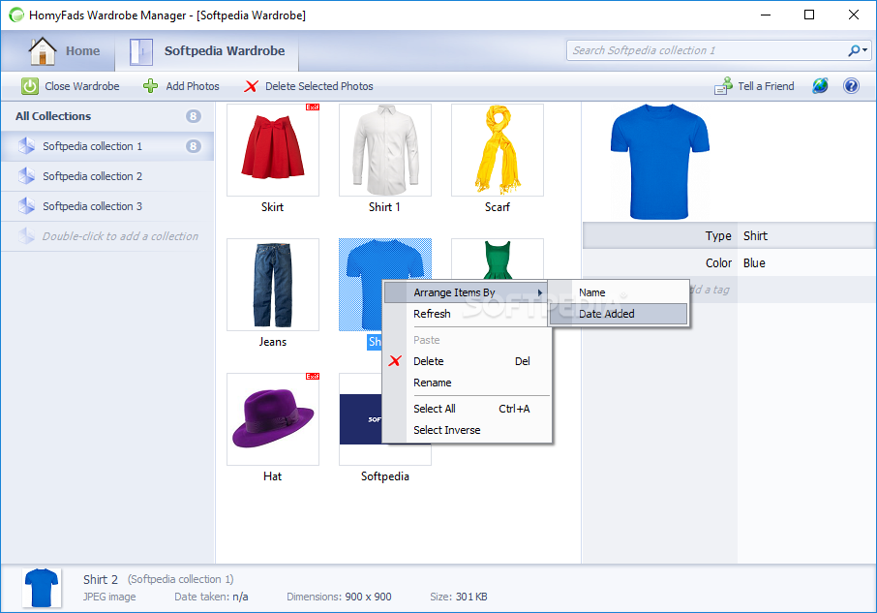Click Shirt 2 title in status bar
877x613 pixels.
101,579
